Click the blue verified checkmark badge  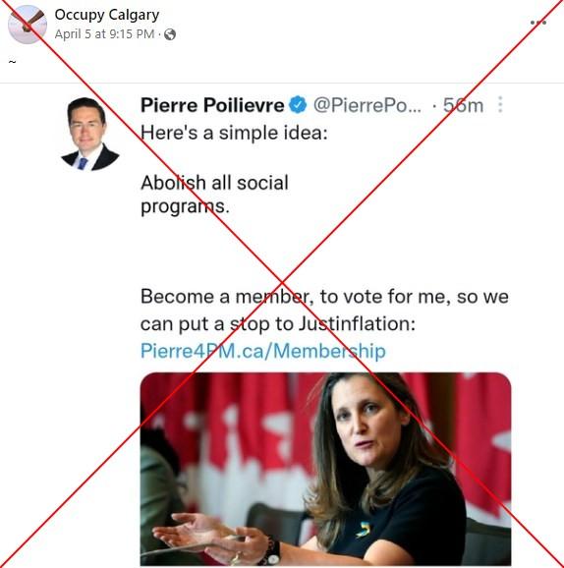[298, 105]
